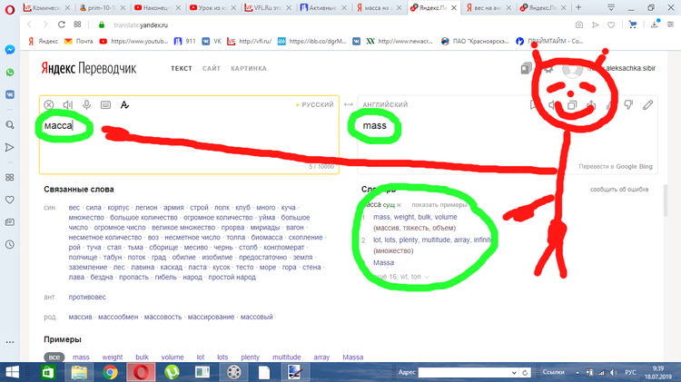Open the on-screen keyboard icon
The width and height of the screenshot is (681, 382).
[x=105, y=104]
